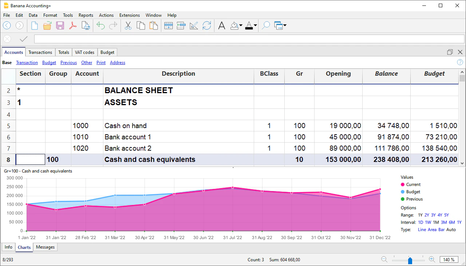Image resolution: width=466 pixels, height=266 pixels.
Task: Cut the selected cell contents
Action: [128, 25]
